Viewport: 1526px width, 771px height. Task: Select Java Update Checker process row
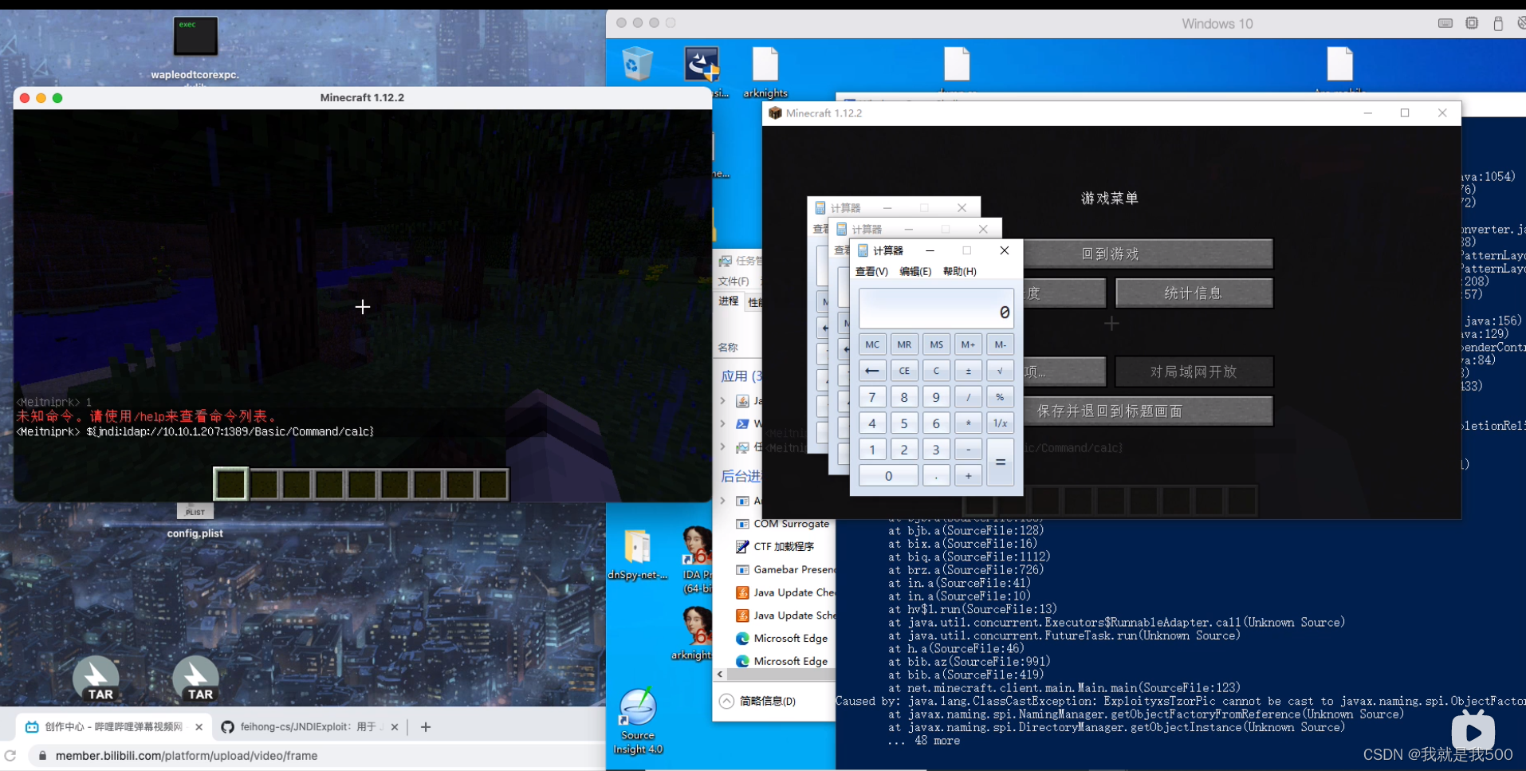[785, 592]
